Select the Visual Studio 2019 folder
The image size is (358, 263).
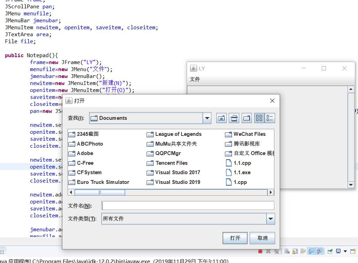(x=173, y=182)
